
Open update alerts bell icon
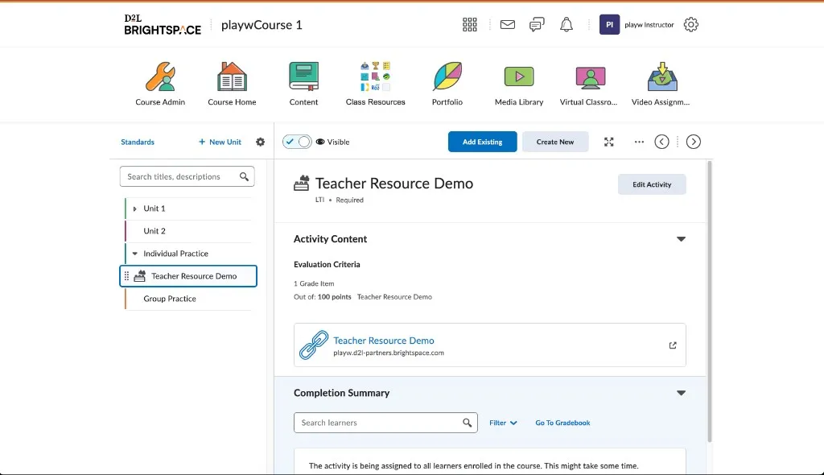pyautogui.click(x=566, y=25)
